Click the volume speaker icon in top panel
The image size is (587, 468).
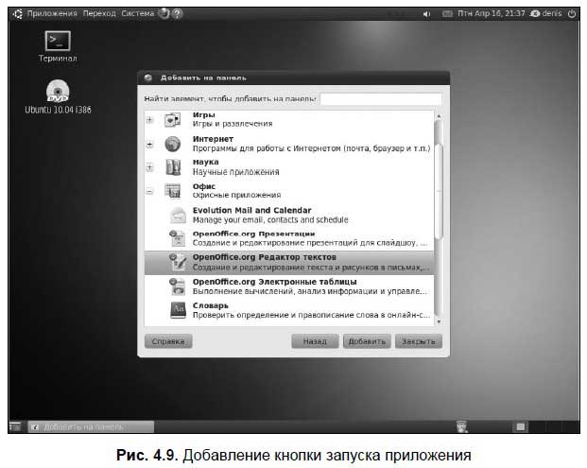tap(426, 14)
